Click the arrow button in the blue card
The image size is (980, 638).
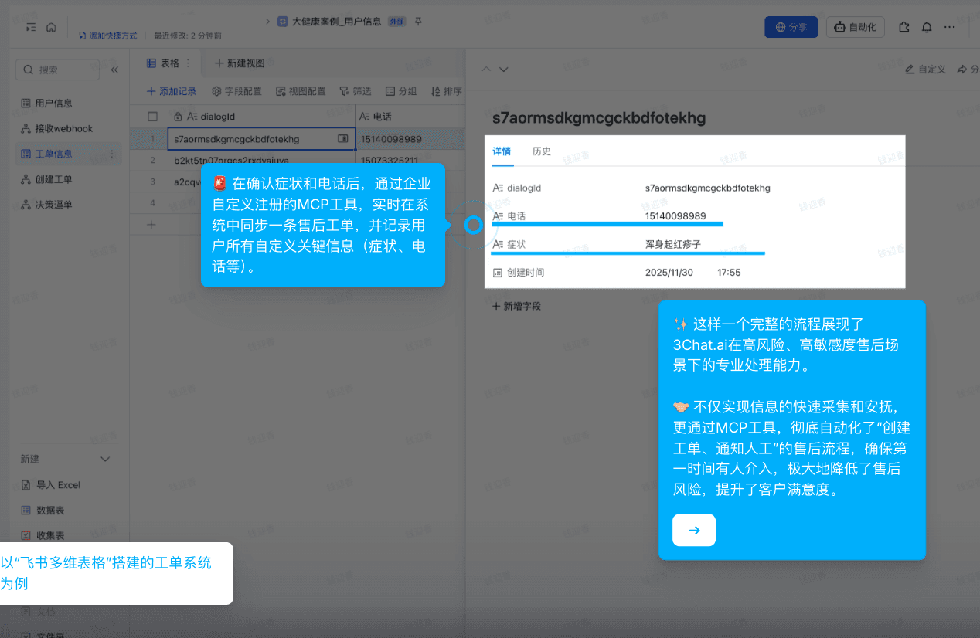point(693,530)
